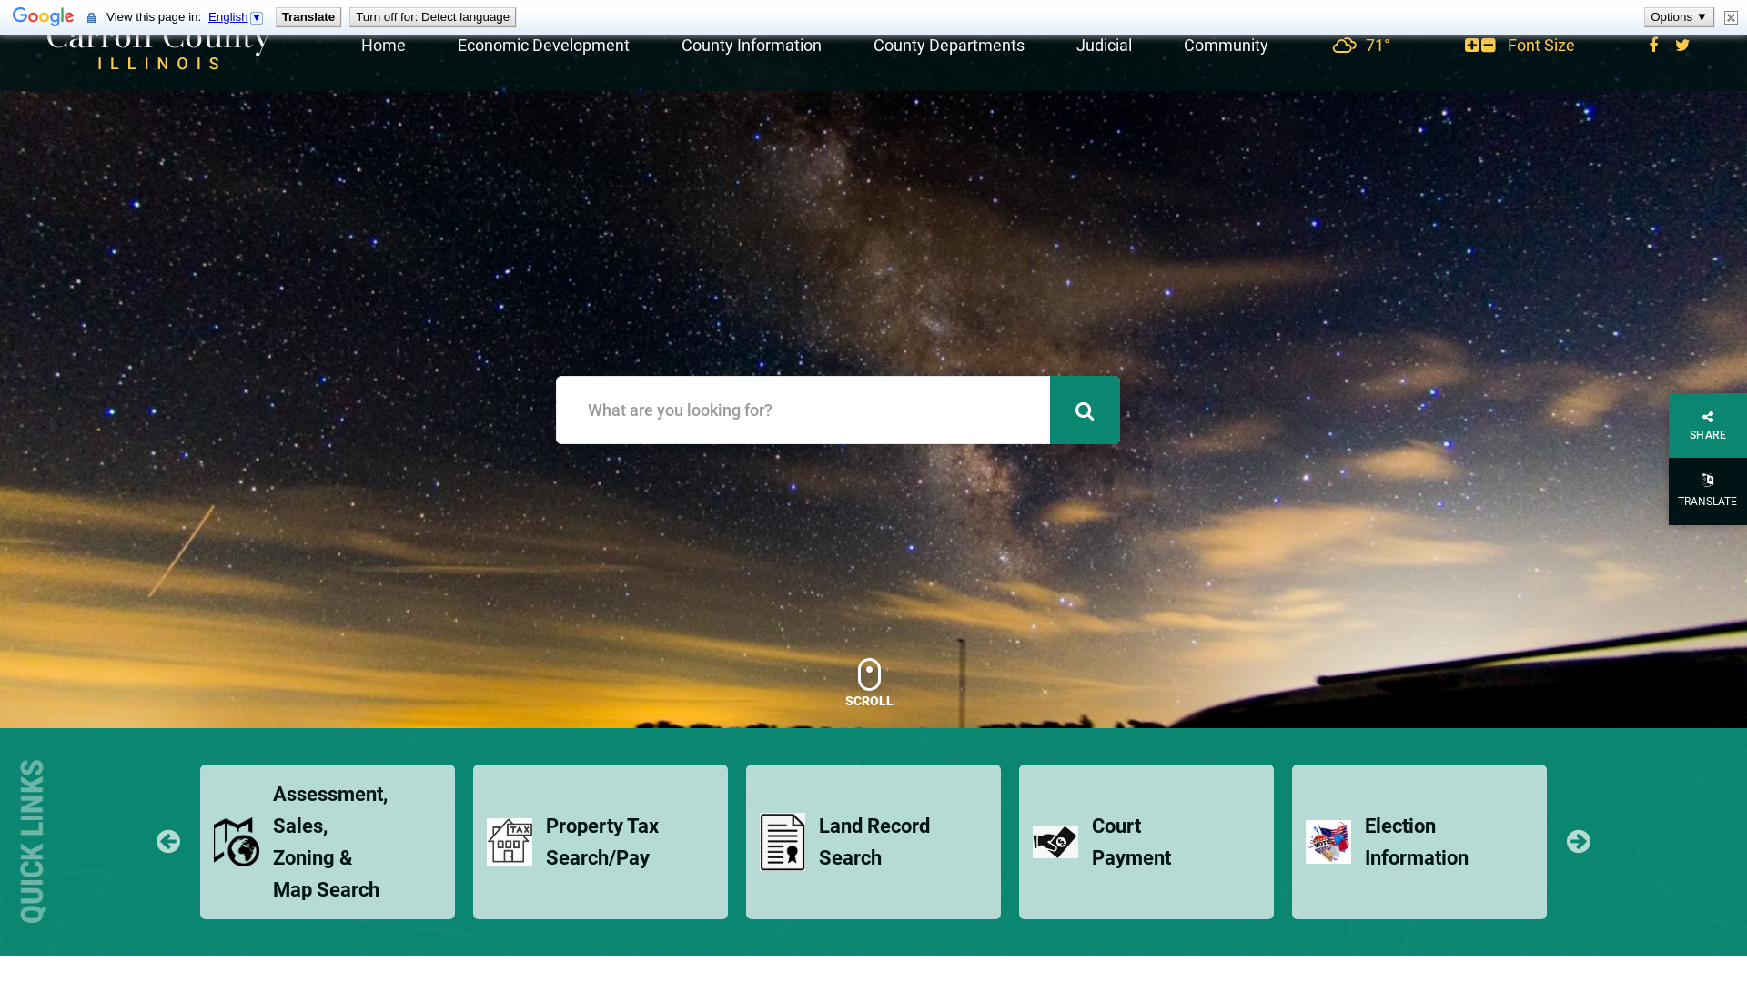Open the Home menu item
The height and width of the screenshot is (983, 1747).
pyautogui.click(x=383, y=46)
